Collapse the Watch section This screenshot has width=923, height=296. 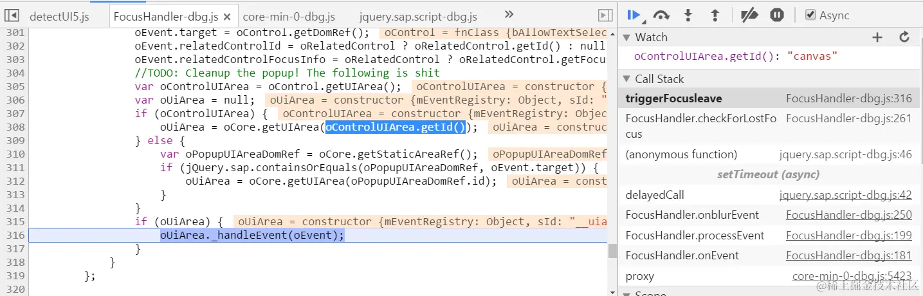[626, 37]
